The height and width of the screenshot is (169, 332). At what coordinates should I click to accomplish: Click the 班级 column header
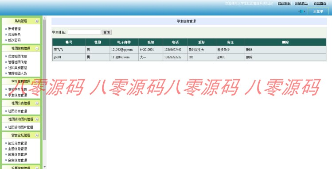coord(151,42)
